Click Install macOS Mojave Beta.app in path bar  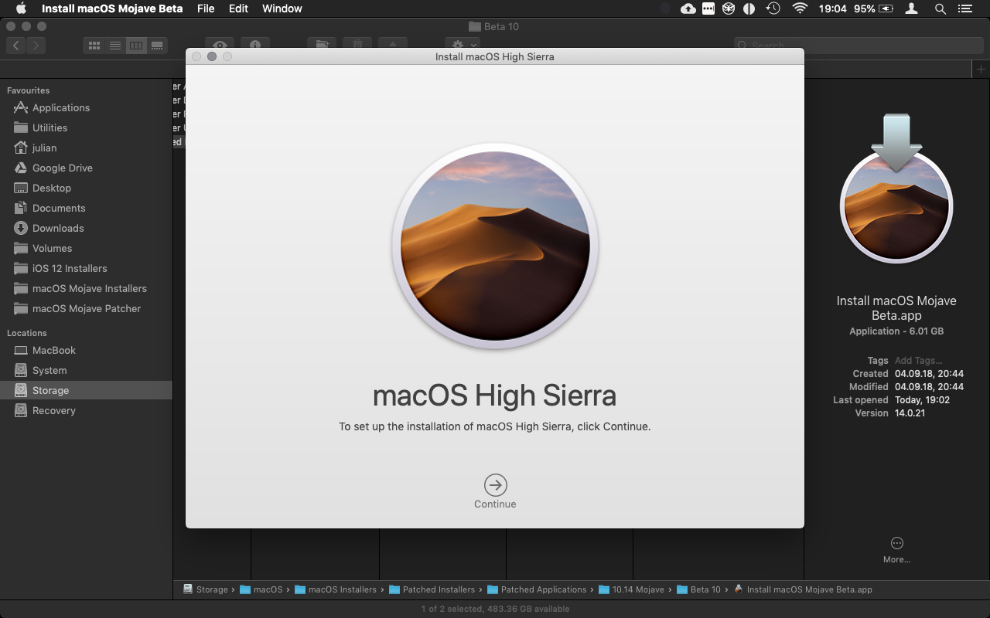[803, 589]
